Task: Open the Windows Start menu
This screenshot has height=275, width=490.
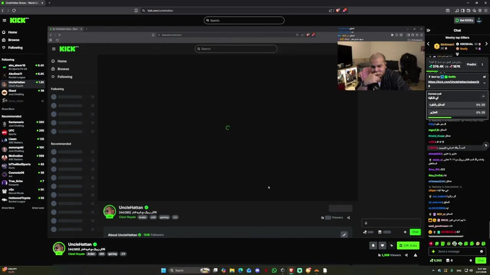Action: [163, 270]
